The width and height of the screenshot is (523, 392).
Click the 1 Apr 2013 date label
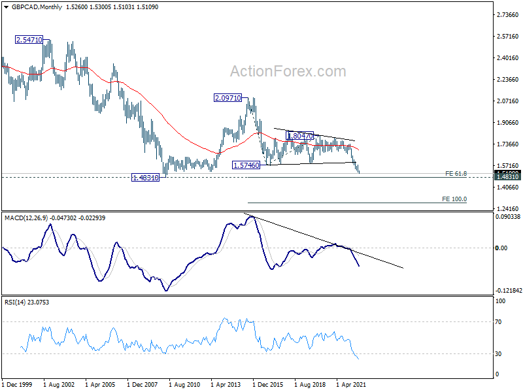point(226,384)
